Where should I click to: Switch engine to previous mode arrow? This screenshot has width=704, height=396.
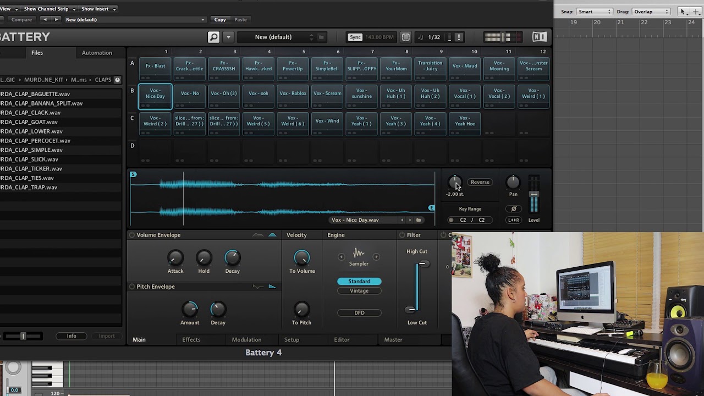[x=341, y=257]
